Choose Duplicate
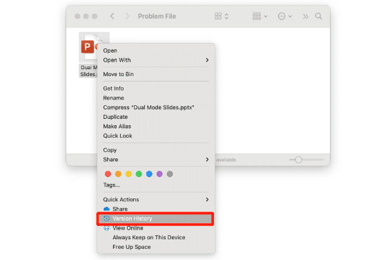This screenshot has height=260, width=381. (x=156, y=117)
